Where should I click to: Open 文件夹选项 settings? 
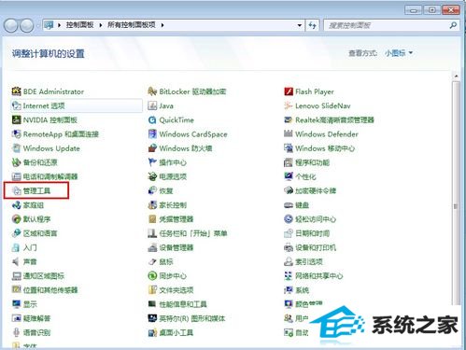[x=171, y=290]
